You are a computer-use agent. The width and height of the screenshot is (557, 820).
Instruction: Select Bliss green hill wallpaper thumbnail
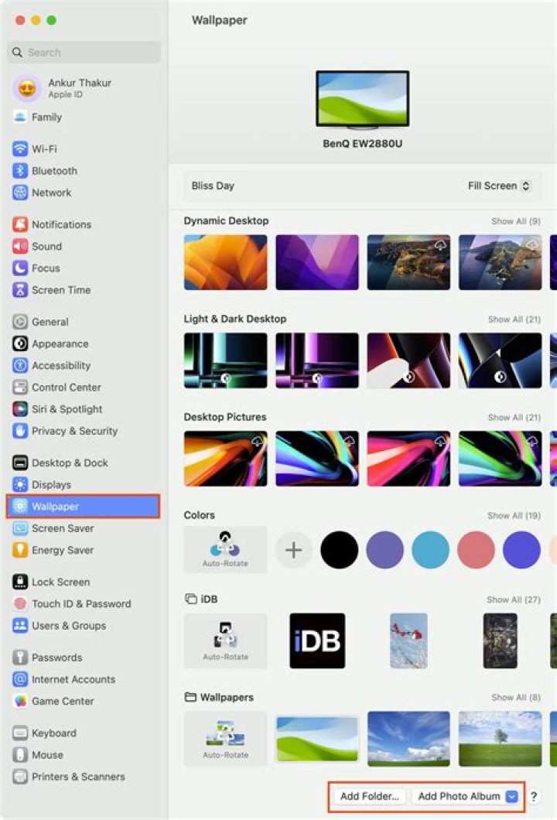pos(317,739)
